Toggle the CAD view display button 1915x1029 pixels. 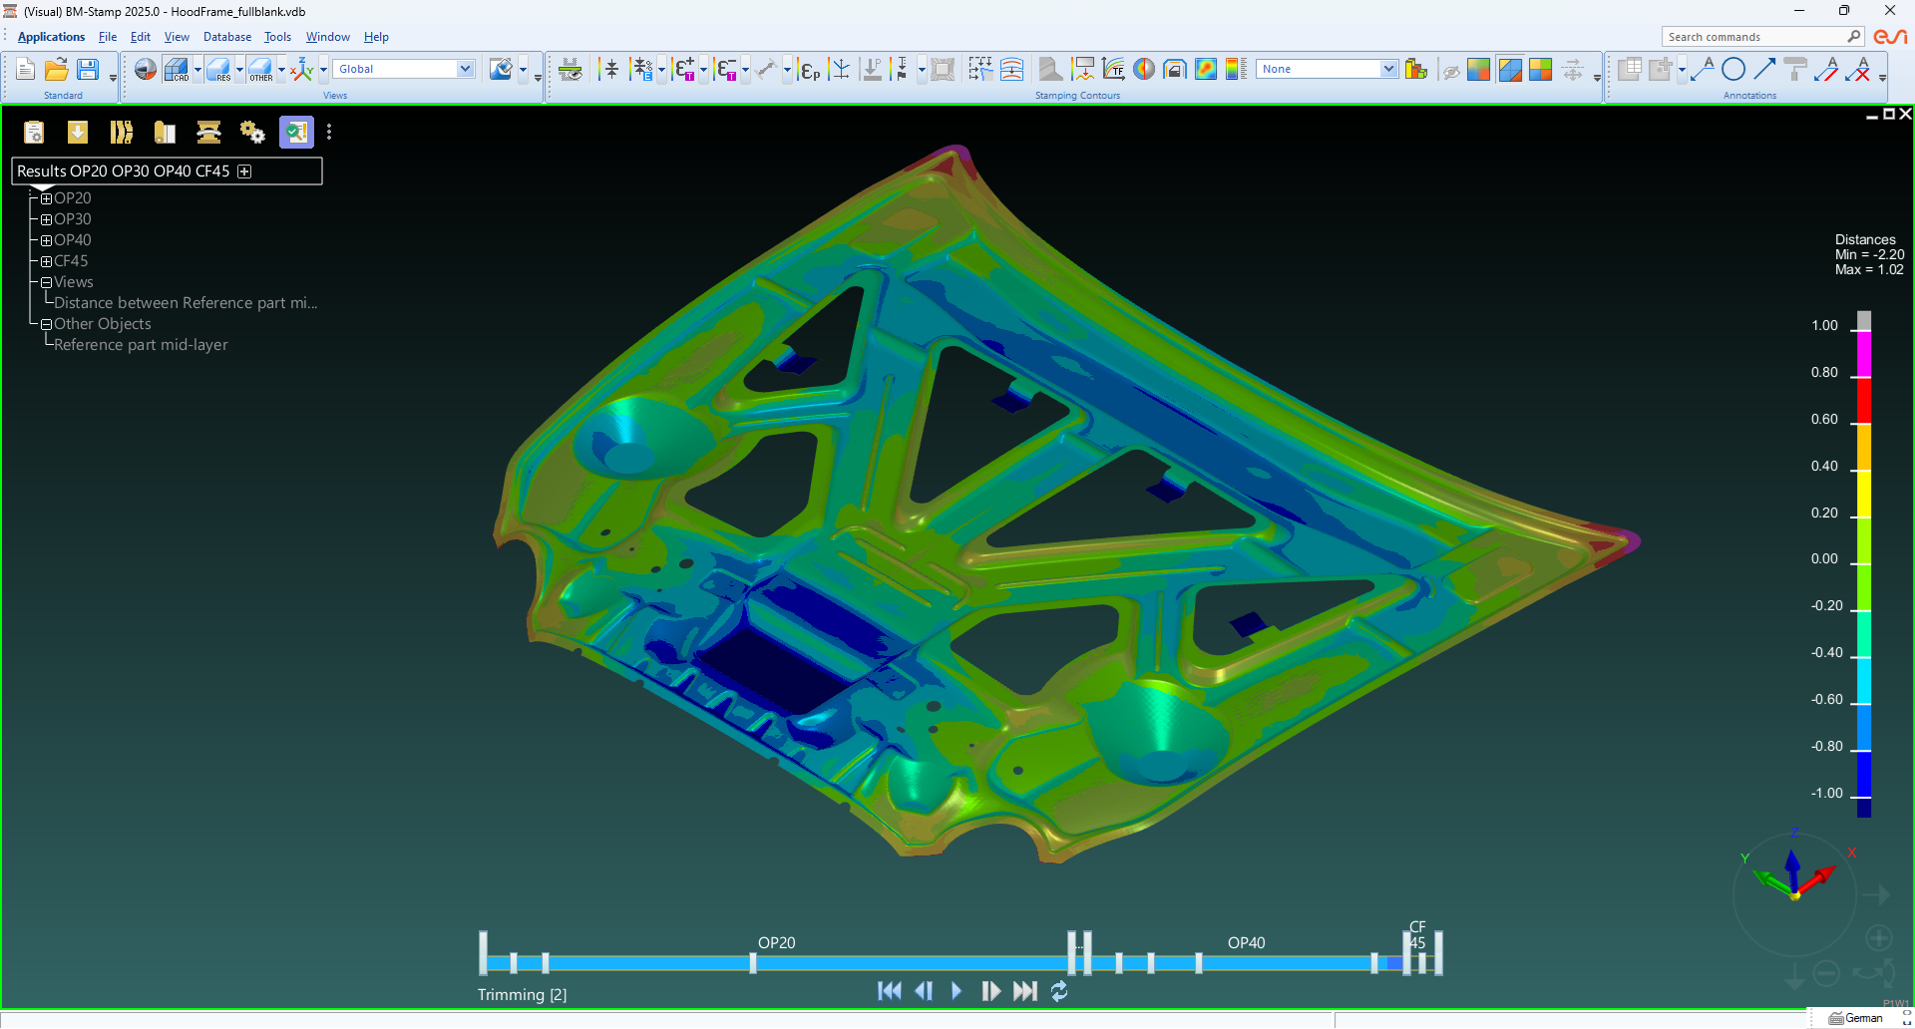click(176, 69)
